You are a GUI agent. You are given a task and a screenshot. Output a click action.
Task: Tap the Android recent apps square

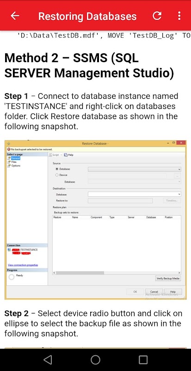click(x=143, y=360)
